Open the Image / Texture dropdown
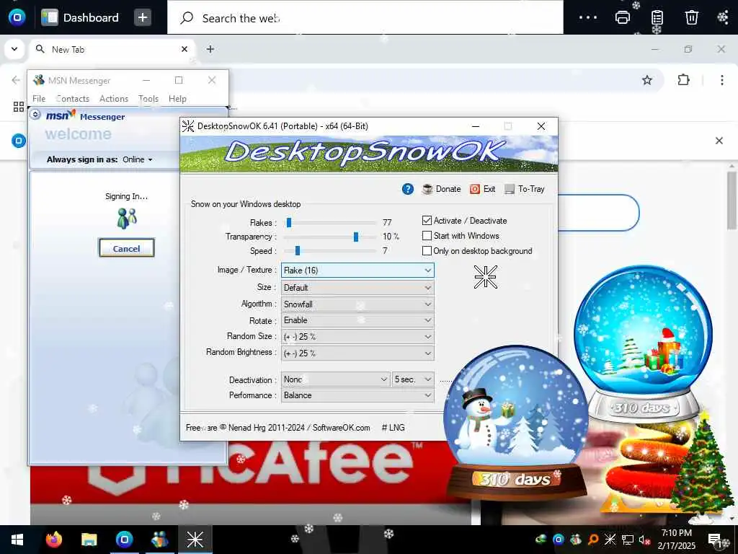This screenshot has width=738, height=554. click(357, 271)
